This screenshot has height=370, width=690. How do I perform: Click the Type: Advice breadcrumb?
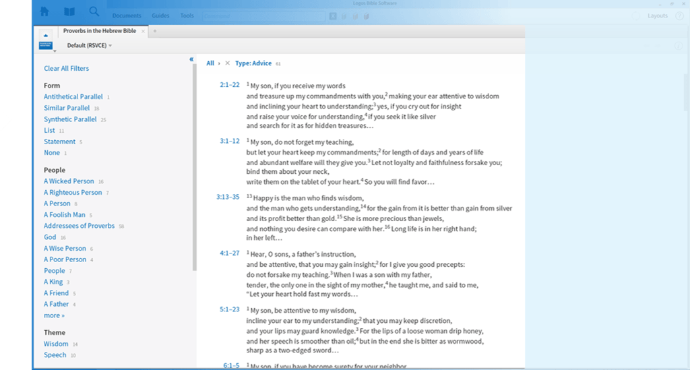253,63
